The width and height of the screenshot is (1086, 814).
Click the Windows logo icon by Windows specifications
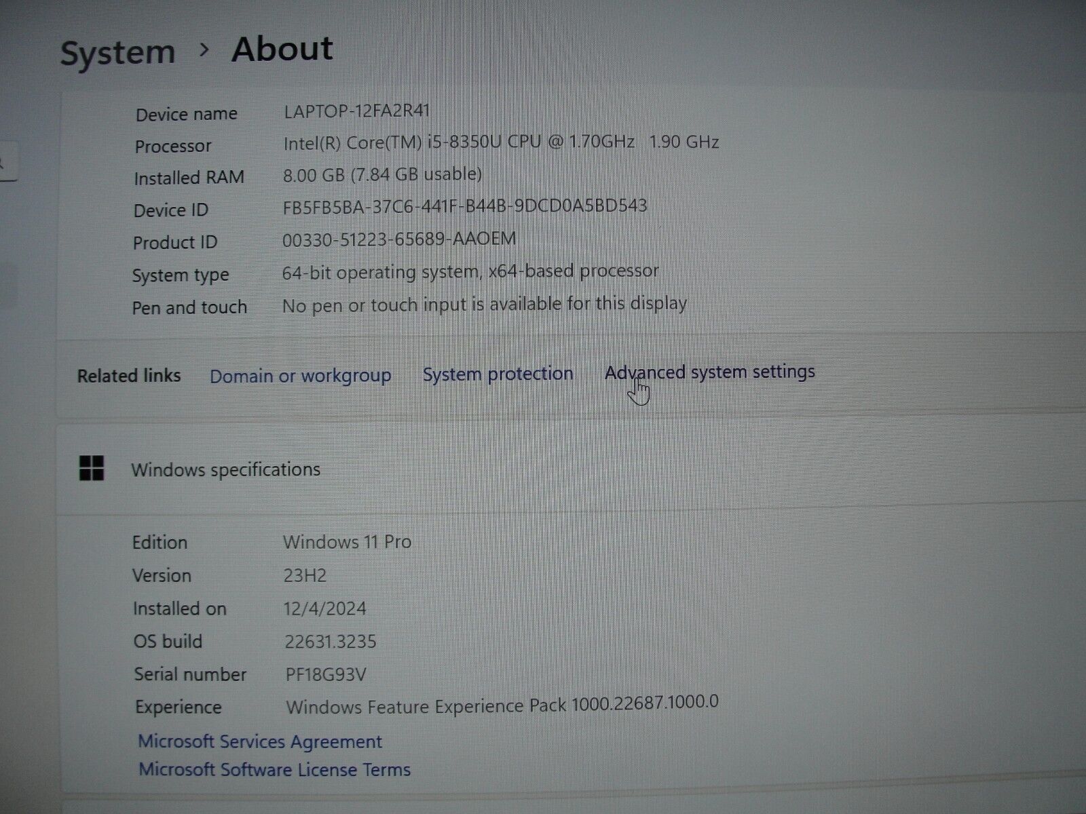[x=92, y=468]
